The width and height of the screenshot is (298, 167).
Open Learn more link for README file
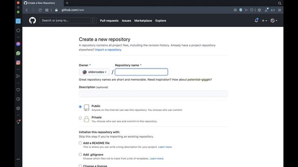pos(165,147)
